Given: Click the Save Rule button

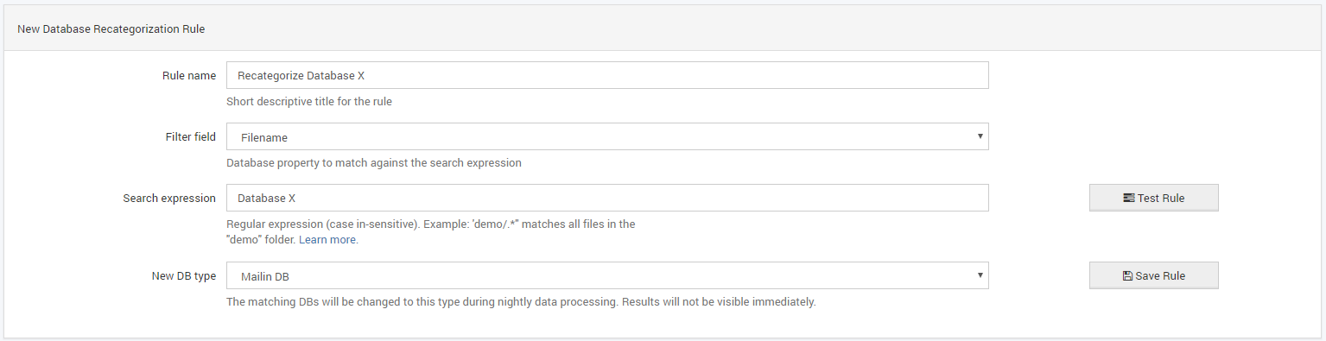Looking at the screenshot, I should (x=1153, y=275).
